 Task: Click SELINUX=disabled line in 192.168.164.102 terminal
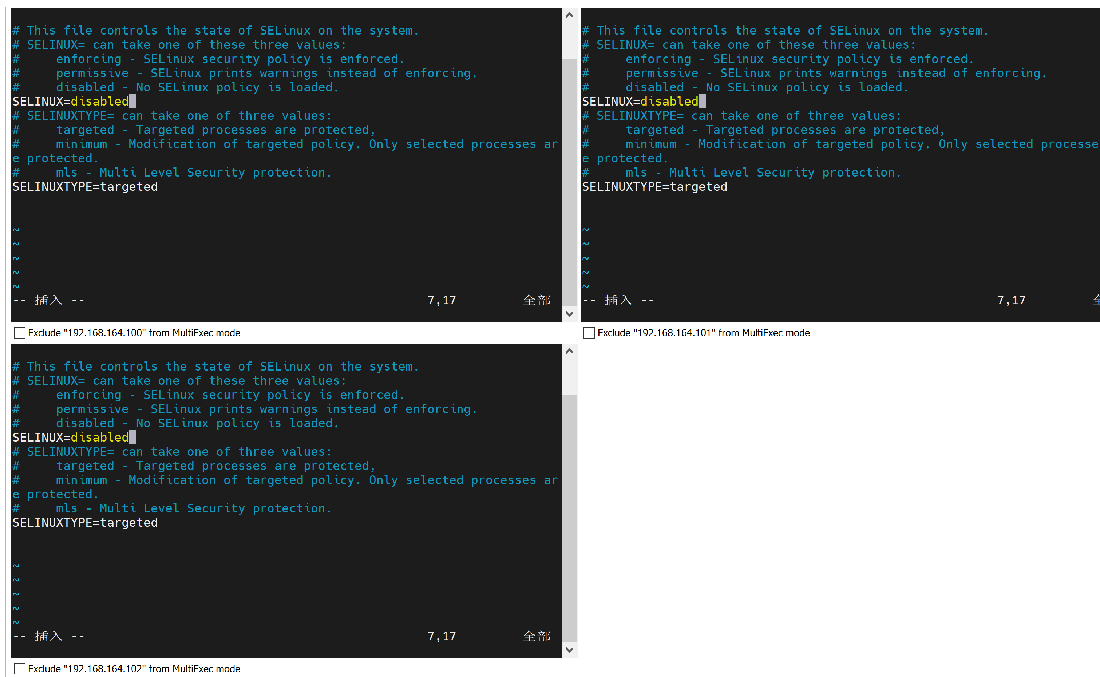coord(70,438)
